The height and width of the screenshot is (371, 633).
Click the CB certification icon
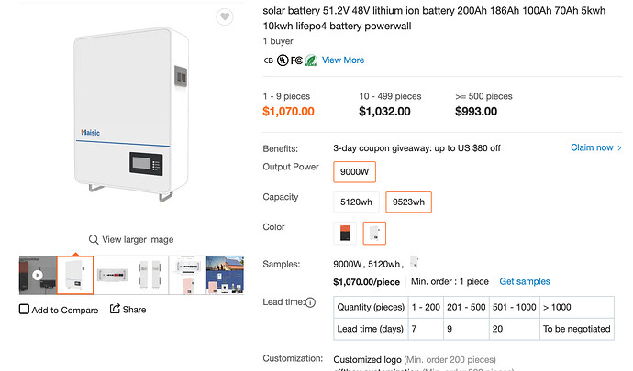tap(269, 60)
